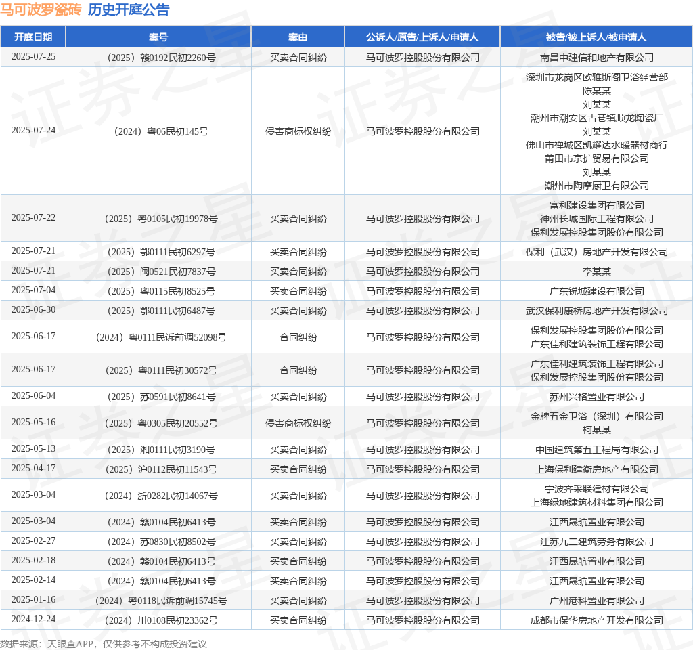
Task: Click defendant 莆田市京扩贸易有限公司
Action: pyautogui.click(x=597, y=158)
